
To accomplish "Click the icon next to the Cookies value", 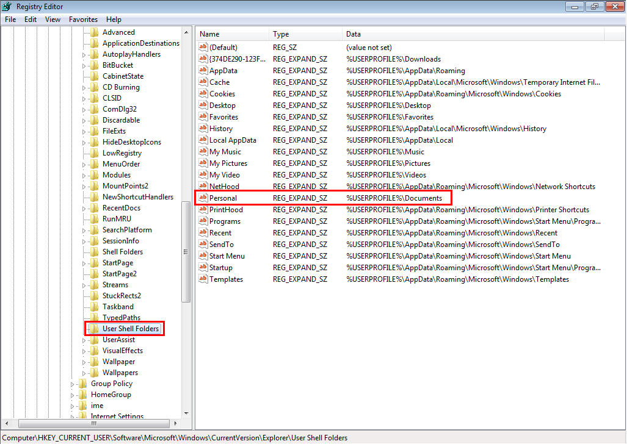I will 202,93.
